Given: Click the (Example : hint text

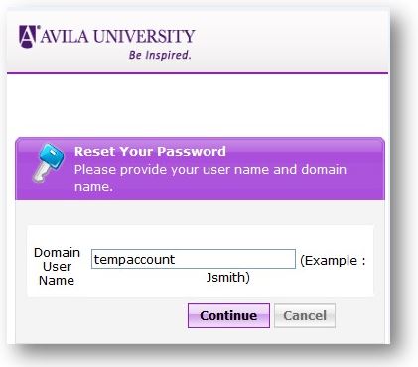Looking at the screenshot, I should 333,261.
